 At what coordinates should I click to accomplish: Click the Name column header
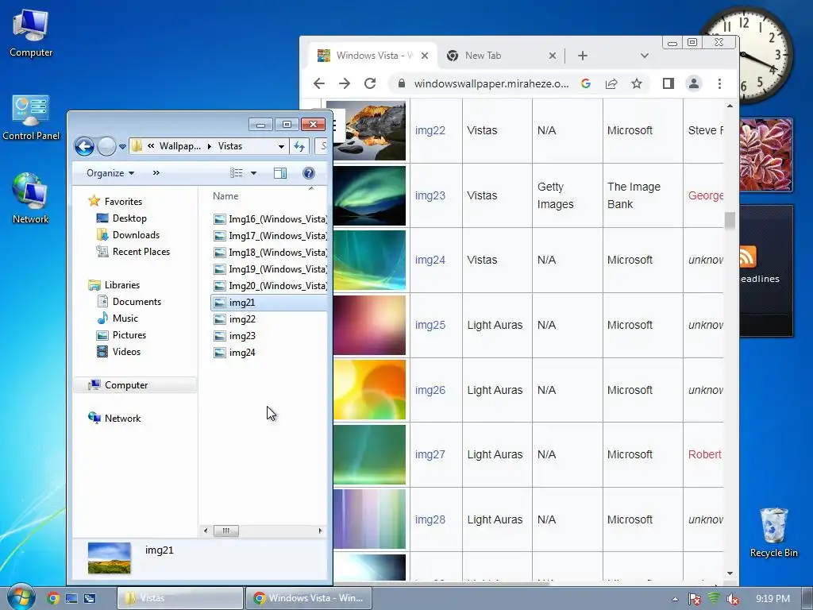point(225,196)
